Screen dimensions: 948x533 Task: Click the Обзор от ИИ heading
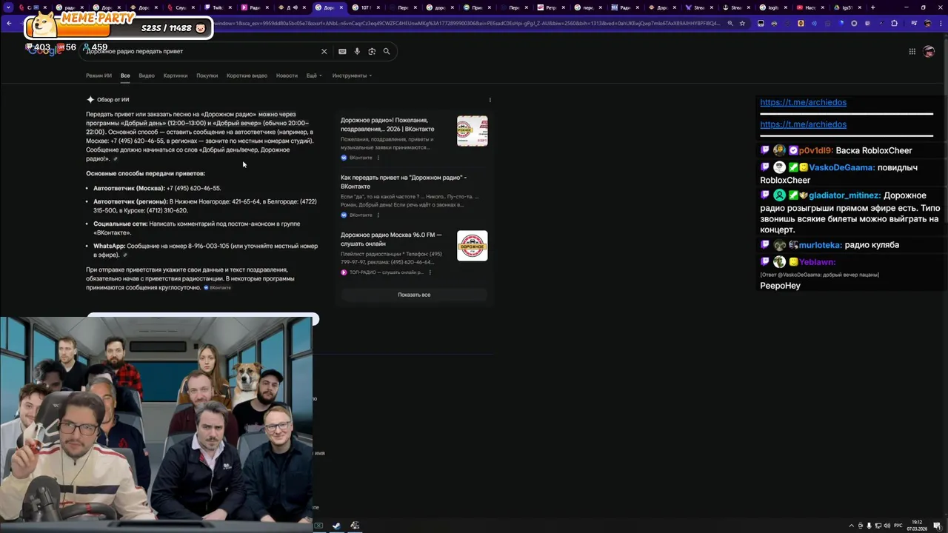click(113, 99)
